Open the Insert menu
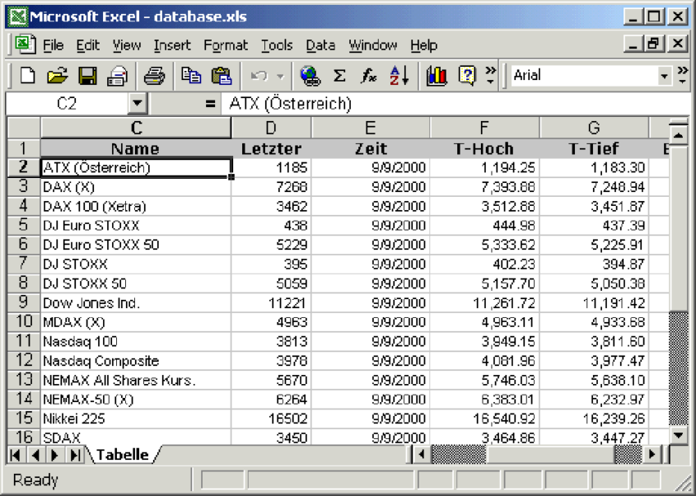This screenshot has width=696, height=496. 172,45
